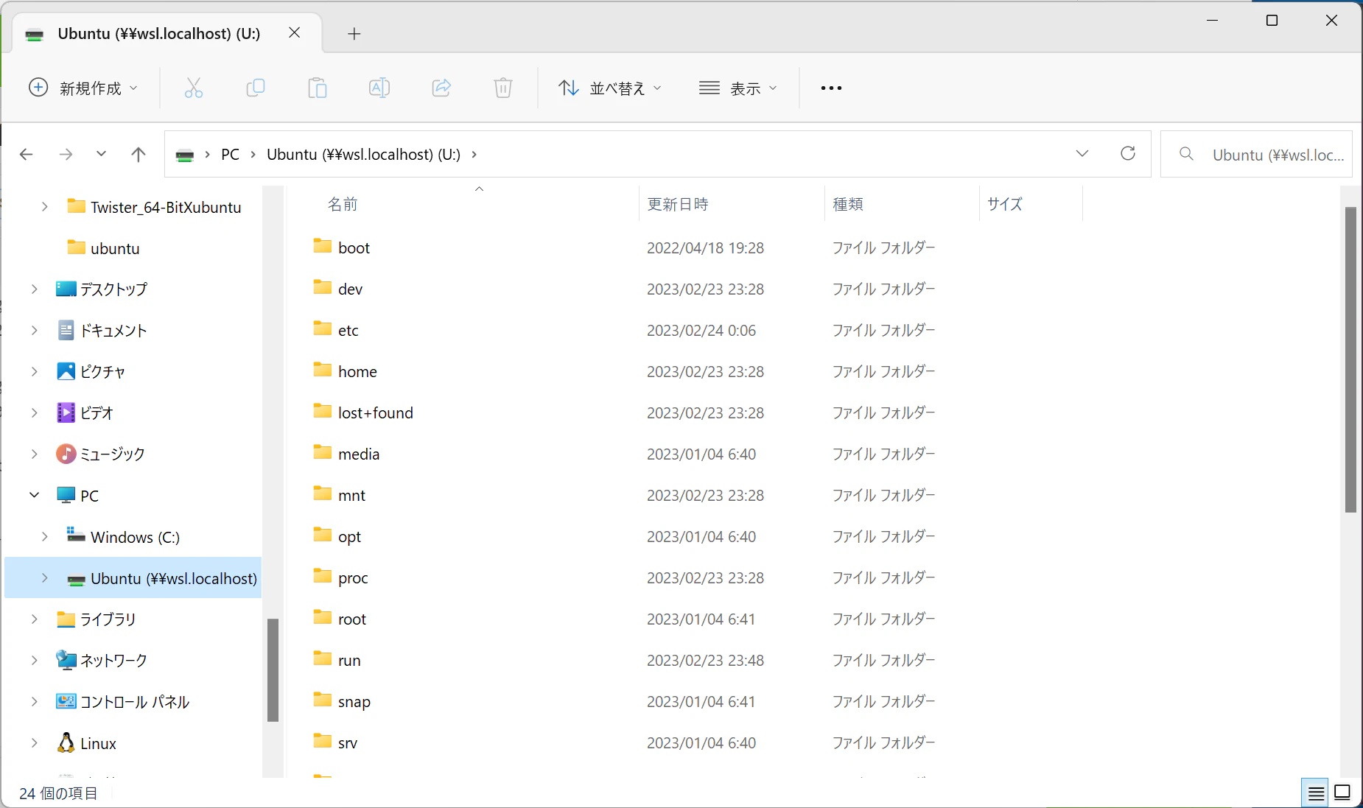Click the Cut scissors icon in toolbar
Image resolution: width=1363 pixels, height=808 pixels.
point(193,88)
